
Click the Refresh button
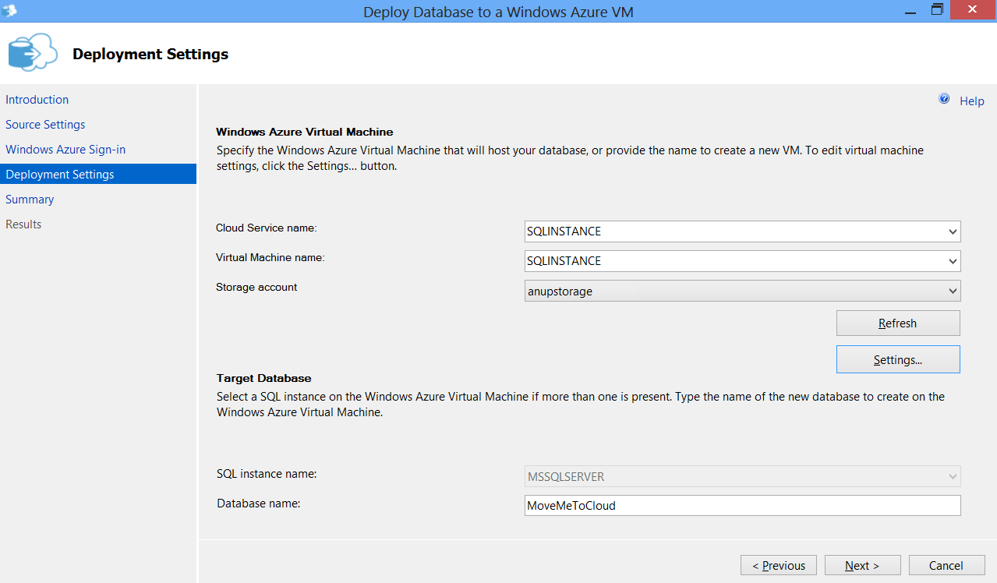[x=897, y=323]
